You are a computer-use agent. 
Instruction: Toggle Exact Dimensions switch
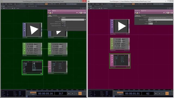pyautogui.click(x=63, y=26)
